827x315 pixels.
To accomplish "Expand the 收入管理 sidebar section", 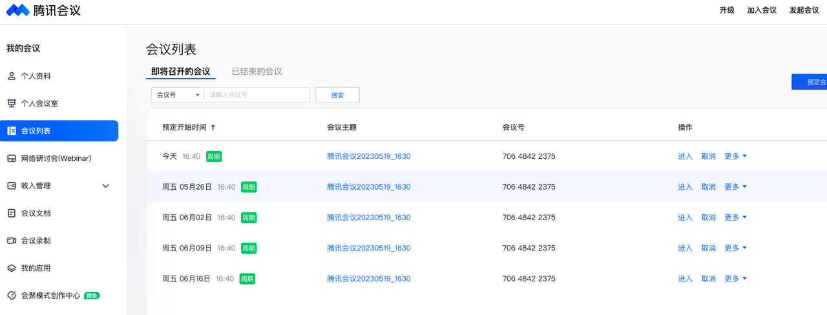I will click(x=106, y=186).
